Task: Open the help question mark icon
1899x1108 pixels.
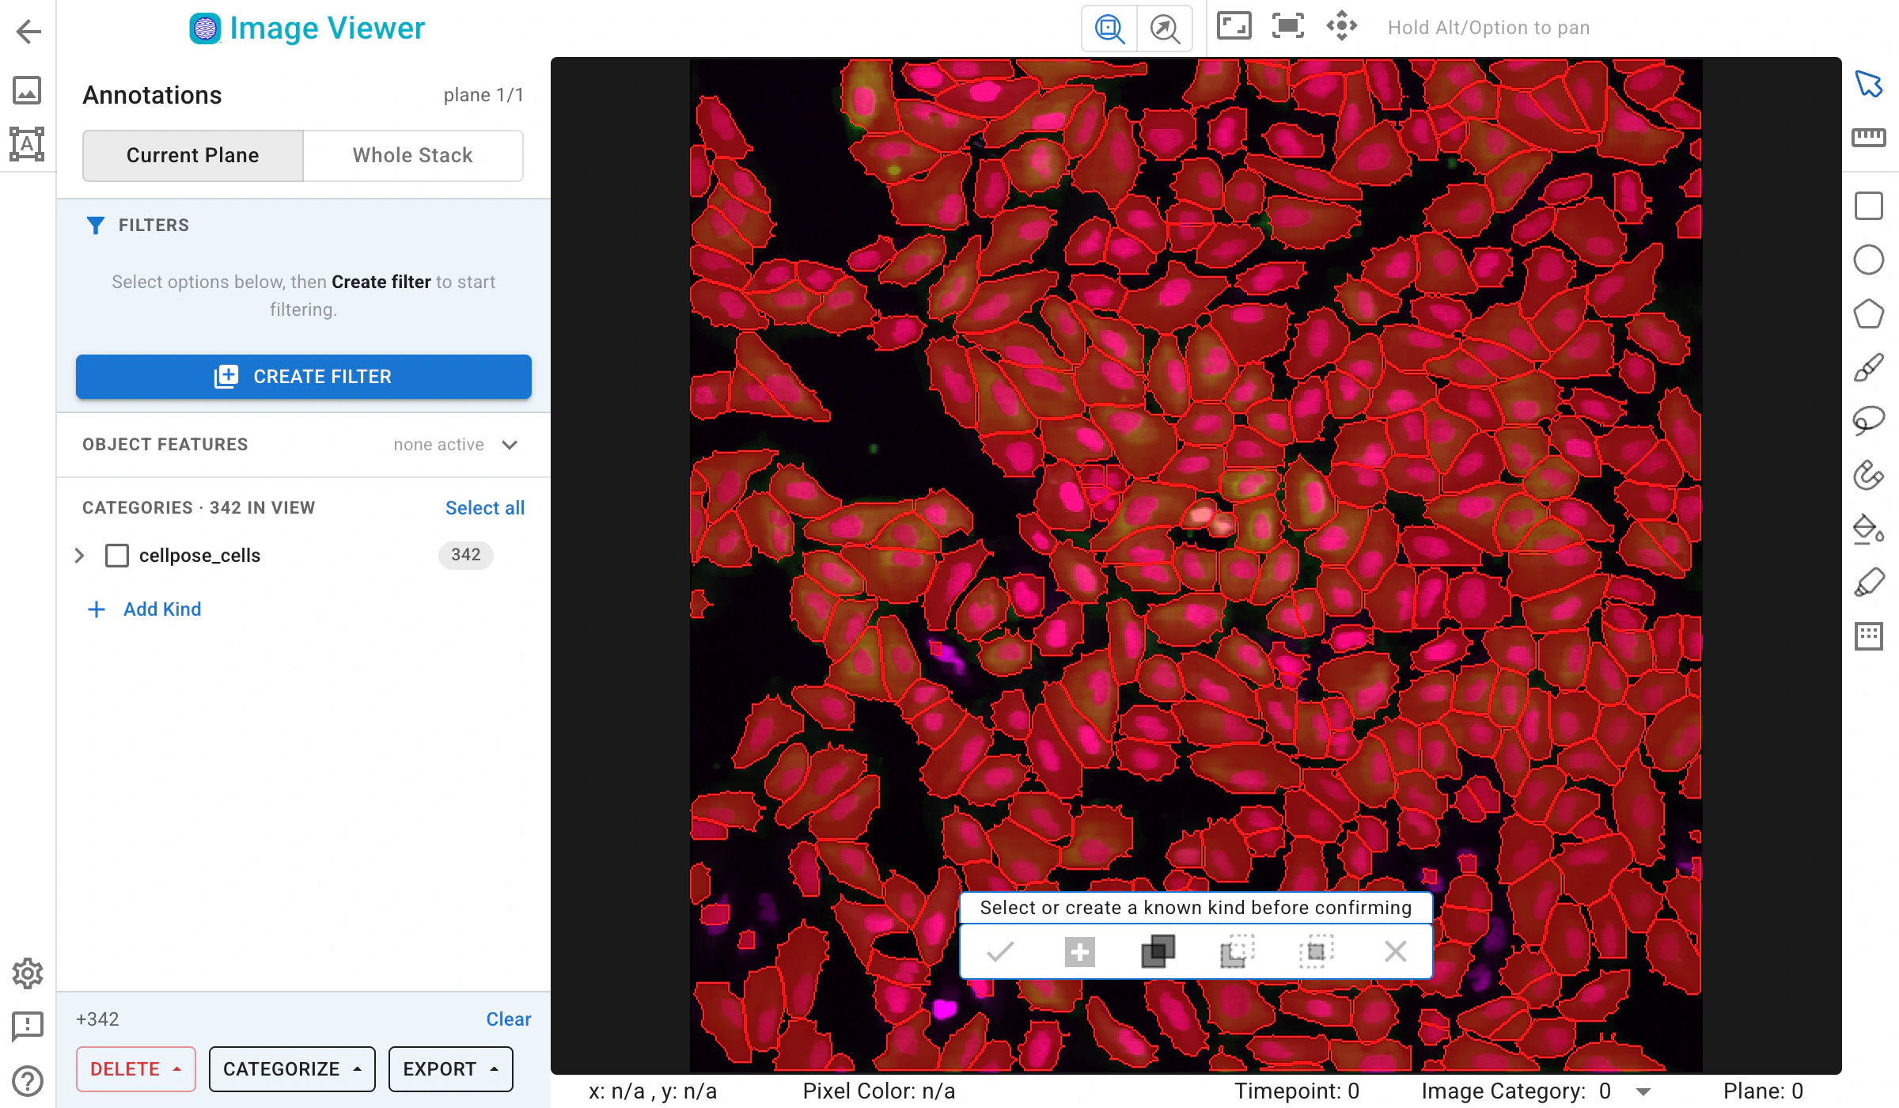Action: [28, 1081]
